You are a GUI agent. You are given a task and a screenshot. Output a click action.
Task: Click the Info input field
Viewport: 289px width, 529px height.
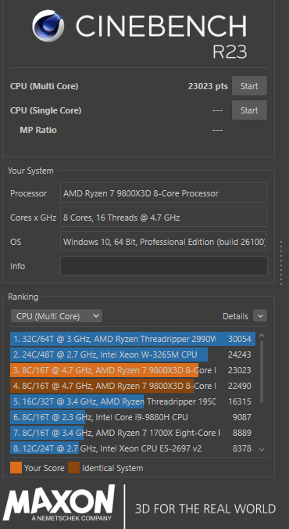(x=164, y=266)
